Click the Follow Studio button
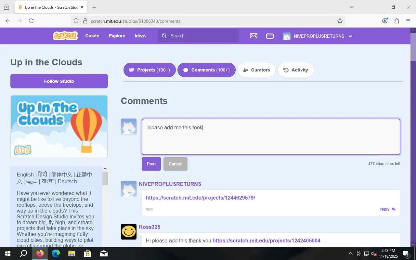This screenshot has width=416, height=260. pyautogui.click(x=59, y=81)
